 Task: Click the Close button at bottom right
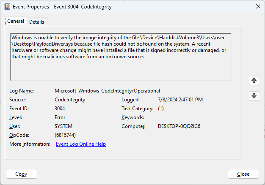(243, 174)
